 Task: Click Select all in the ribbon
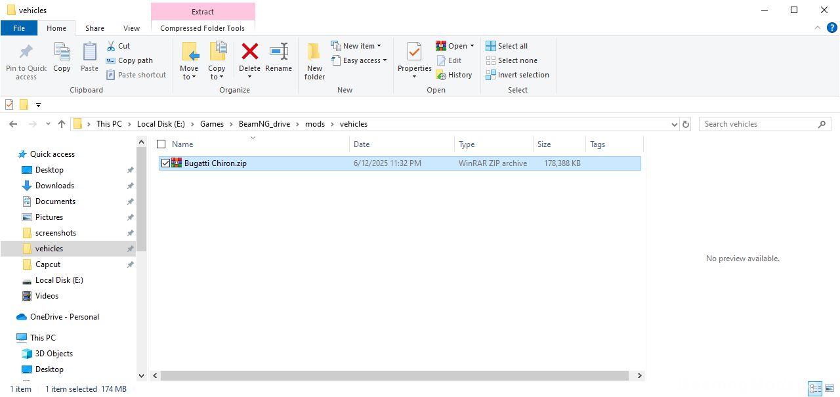(x=507, y=46)
